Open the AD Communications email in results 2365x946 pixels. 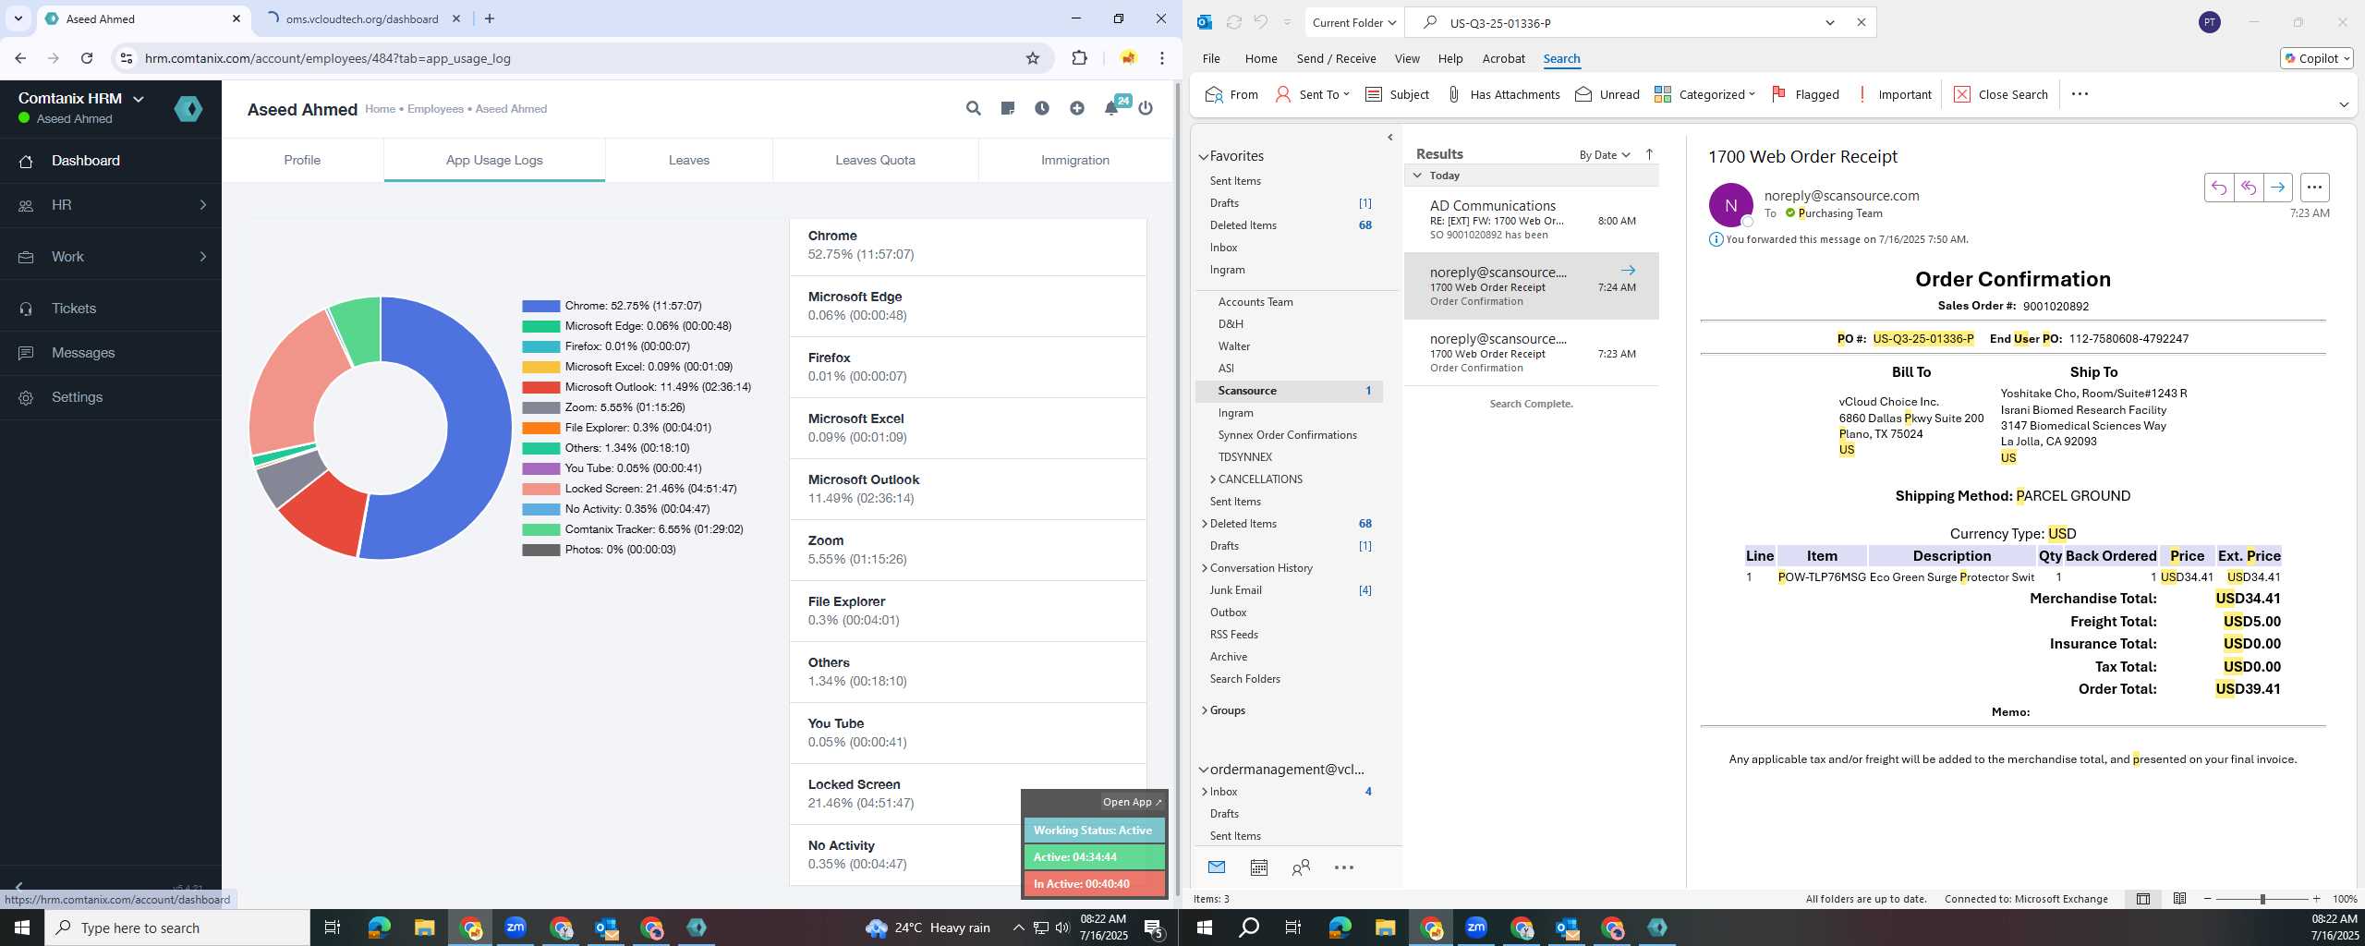(1531, 220)
